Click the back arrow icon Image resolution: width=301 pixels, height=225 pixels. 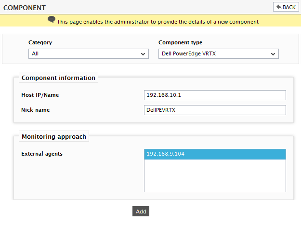click(279, 7)
